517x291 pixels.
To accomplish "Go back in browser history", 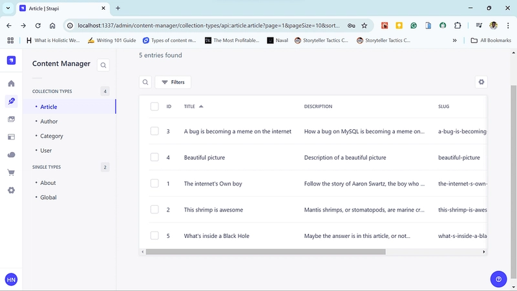I will point(9,25).
